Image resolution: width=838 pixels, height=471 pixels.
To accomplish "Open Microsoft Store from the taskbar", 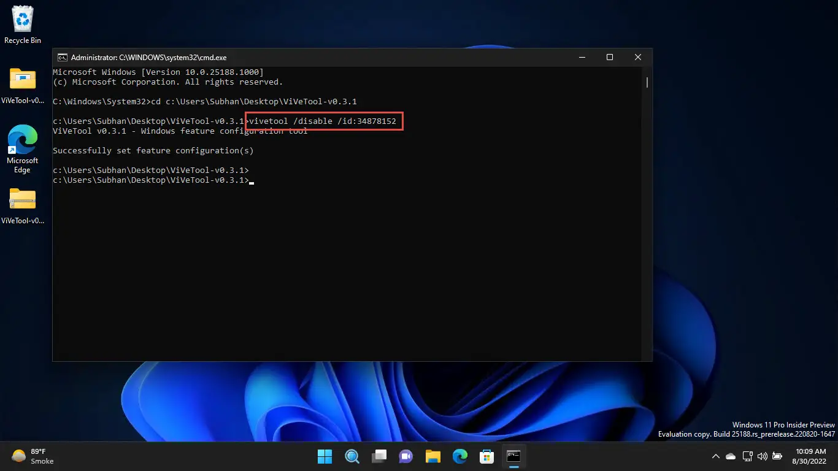I will [x=486, y=456].
